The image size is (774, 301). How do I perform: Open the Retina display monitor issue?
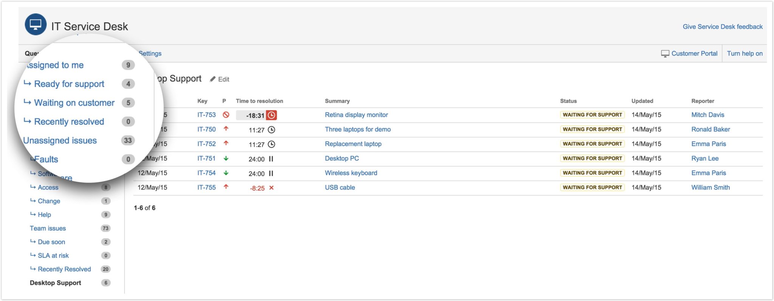[356, 115]
